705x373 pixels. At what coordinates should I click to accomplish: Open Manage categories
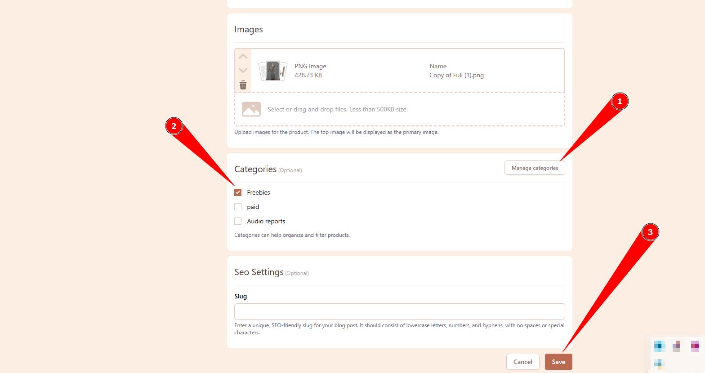(x=534, y=168)
